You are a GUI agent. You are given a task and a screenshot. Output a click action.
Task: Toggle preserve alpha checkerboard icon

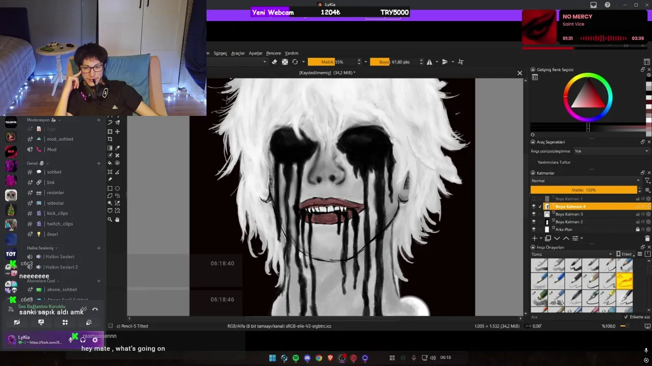[285, 62]
